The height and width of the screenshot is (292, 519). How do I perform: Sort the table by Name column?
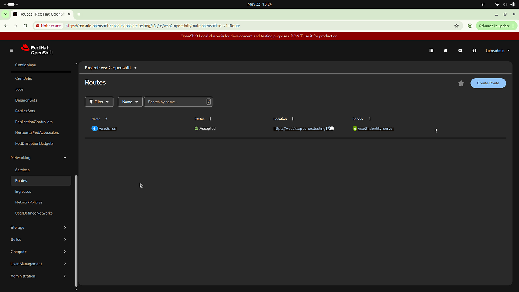(99, 119)
